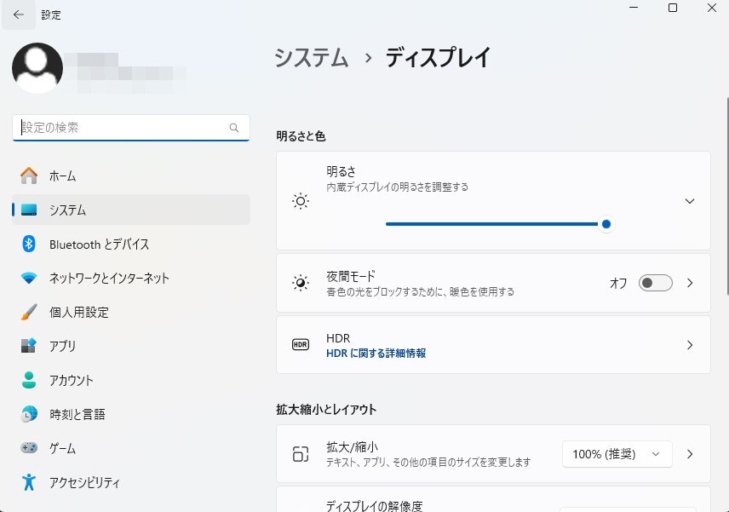Click the back arrow icon

19,14
